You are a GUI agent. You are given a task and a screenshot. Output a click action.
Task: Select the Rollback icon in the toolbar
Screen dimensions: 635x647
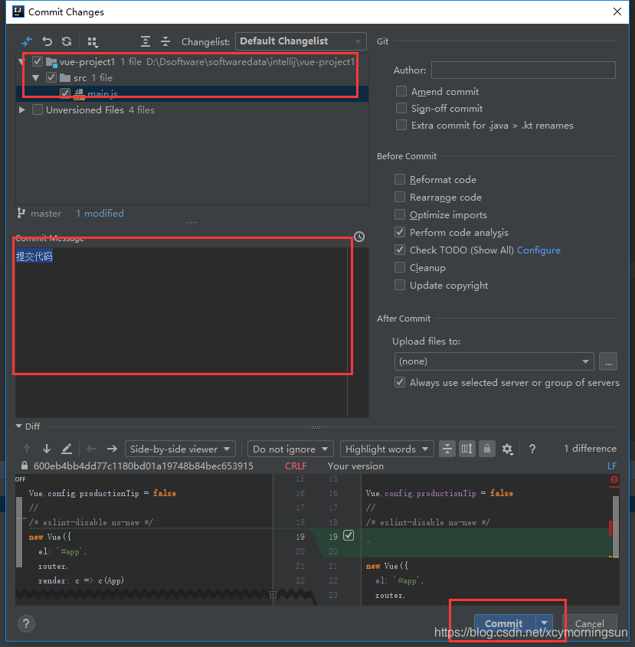click(x=47, y=41)
